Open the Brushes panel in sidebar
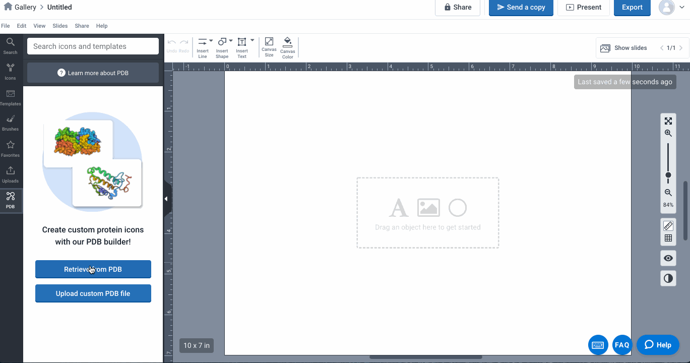Viewport: 690px width, 363px height. [x=10, y=123]
